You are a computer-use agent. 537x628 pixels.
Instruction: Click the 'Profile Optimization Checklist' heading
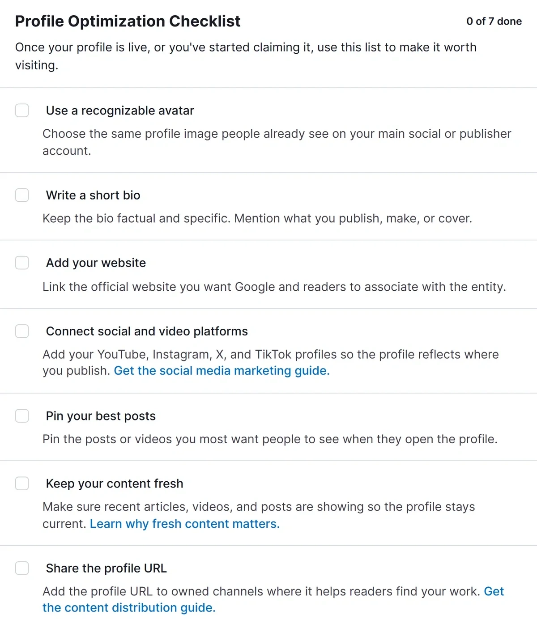point(128,21)
